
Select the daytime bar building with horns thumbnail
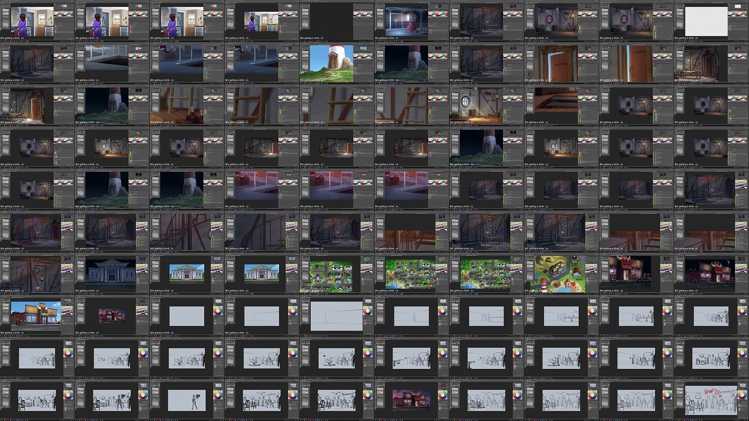click(37, 316)
